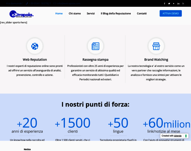
Task: Click the Brand Watching description paragraph
Action: (156, 72)
